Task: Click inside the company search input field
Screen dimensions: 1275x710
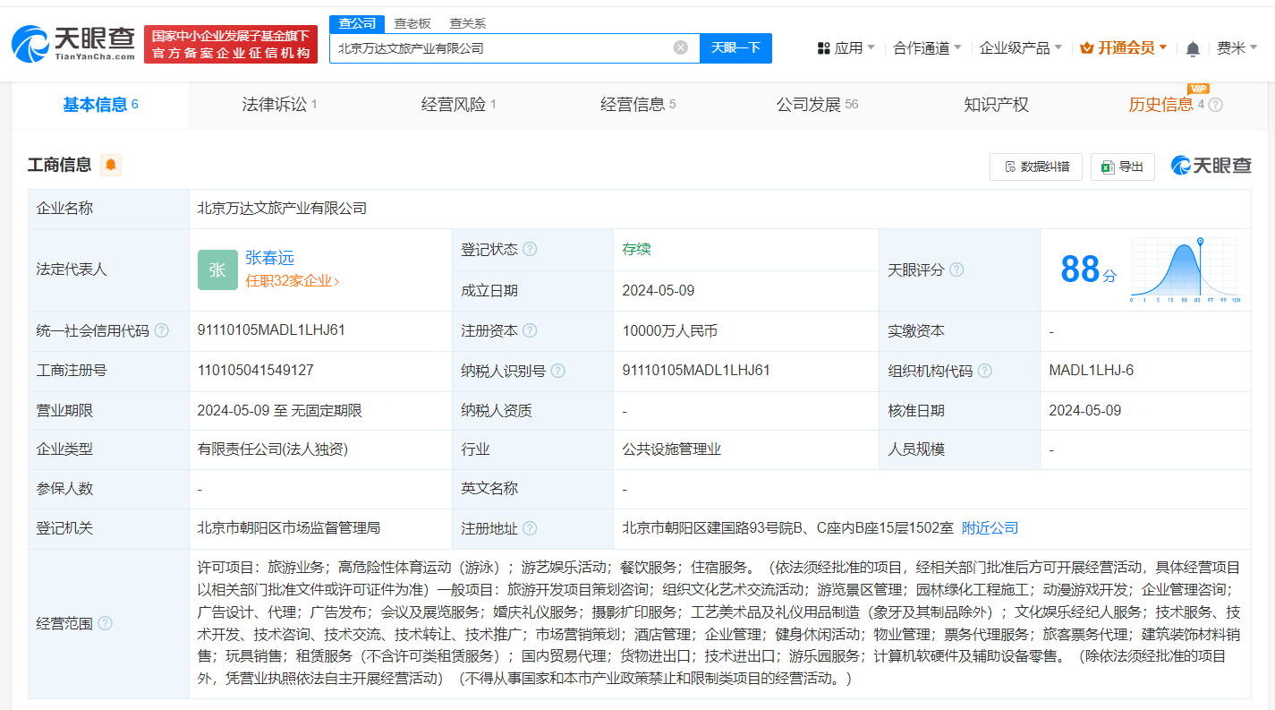Action: pos(501,47)
